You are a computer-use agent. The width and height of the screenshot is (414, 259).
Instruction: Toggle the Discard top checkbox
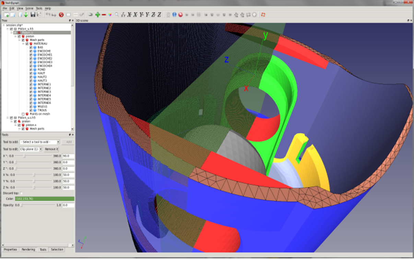click(22, 193)
